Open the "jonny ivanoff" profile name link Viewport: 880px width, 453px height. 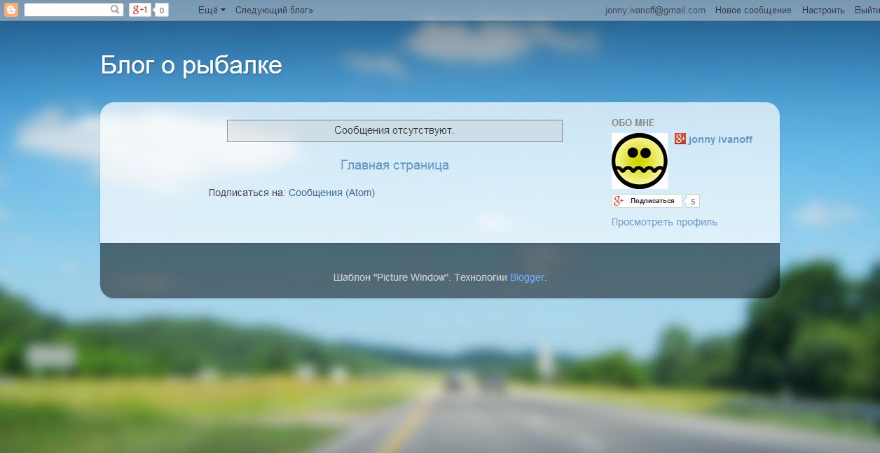[x=720, y=139]
